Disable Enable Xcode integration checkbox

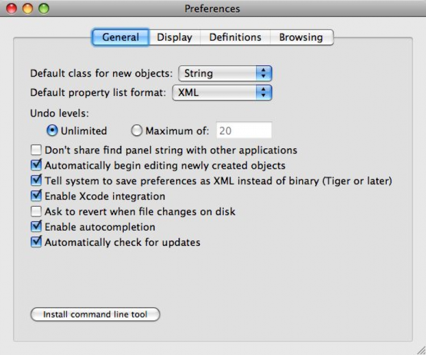(36, 197)
